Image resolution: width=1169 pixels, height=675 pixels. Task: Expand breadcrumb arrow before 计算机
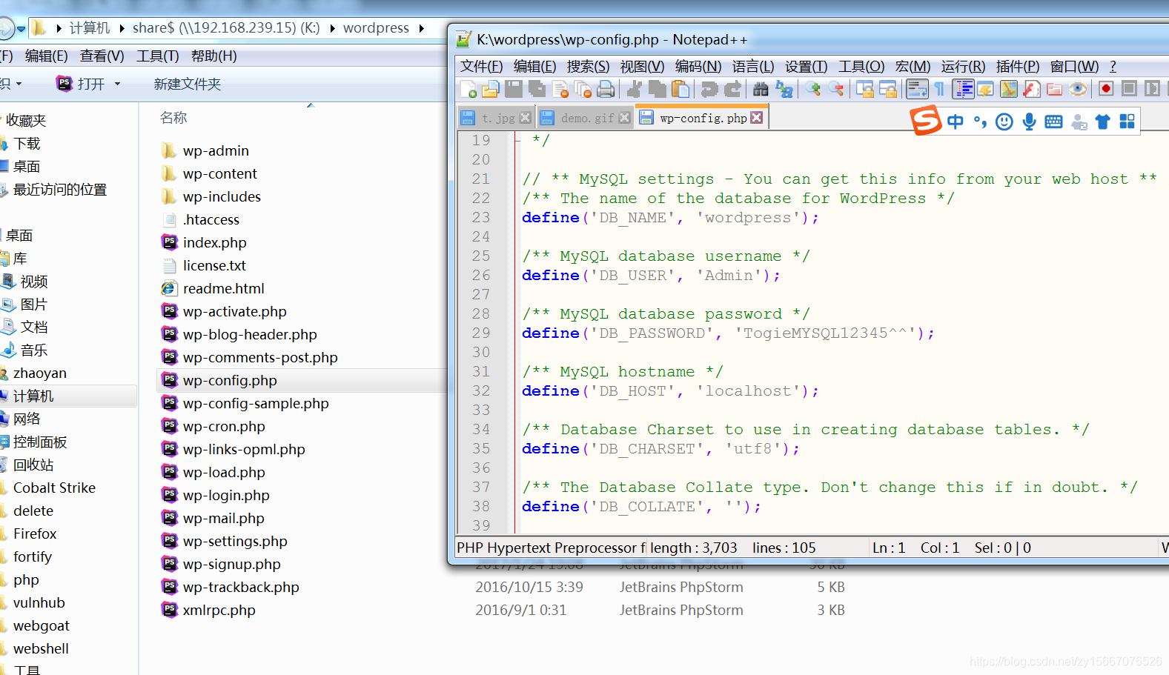(59, 28)
